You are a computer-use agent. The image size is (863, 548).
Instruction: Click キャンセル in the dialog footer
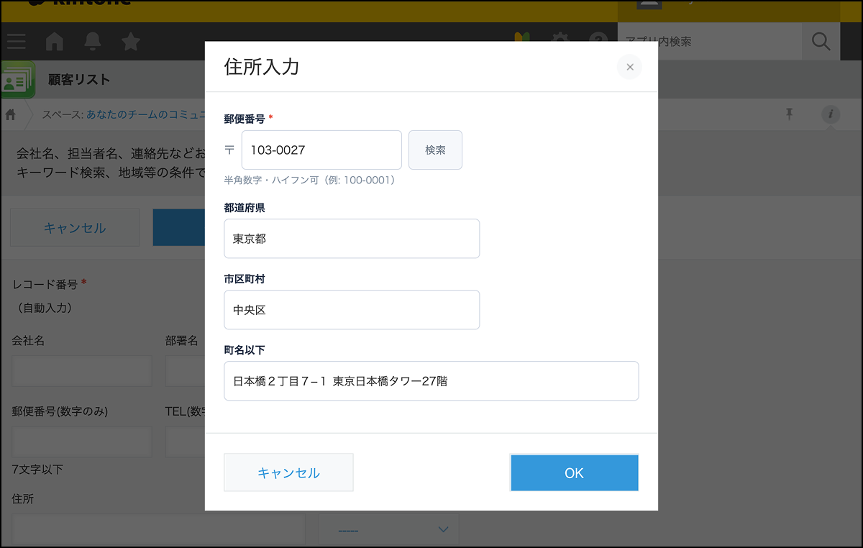[x=288, y=472]
